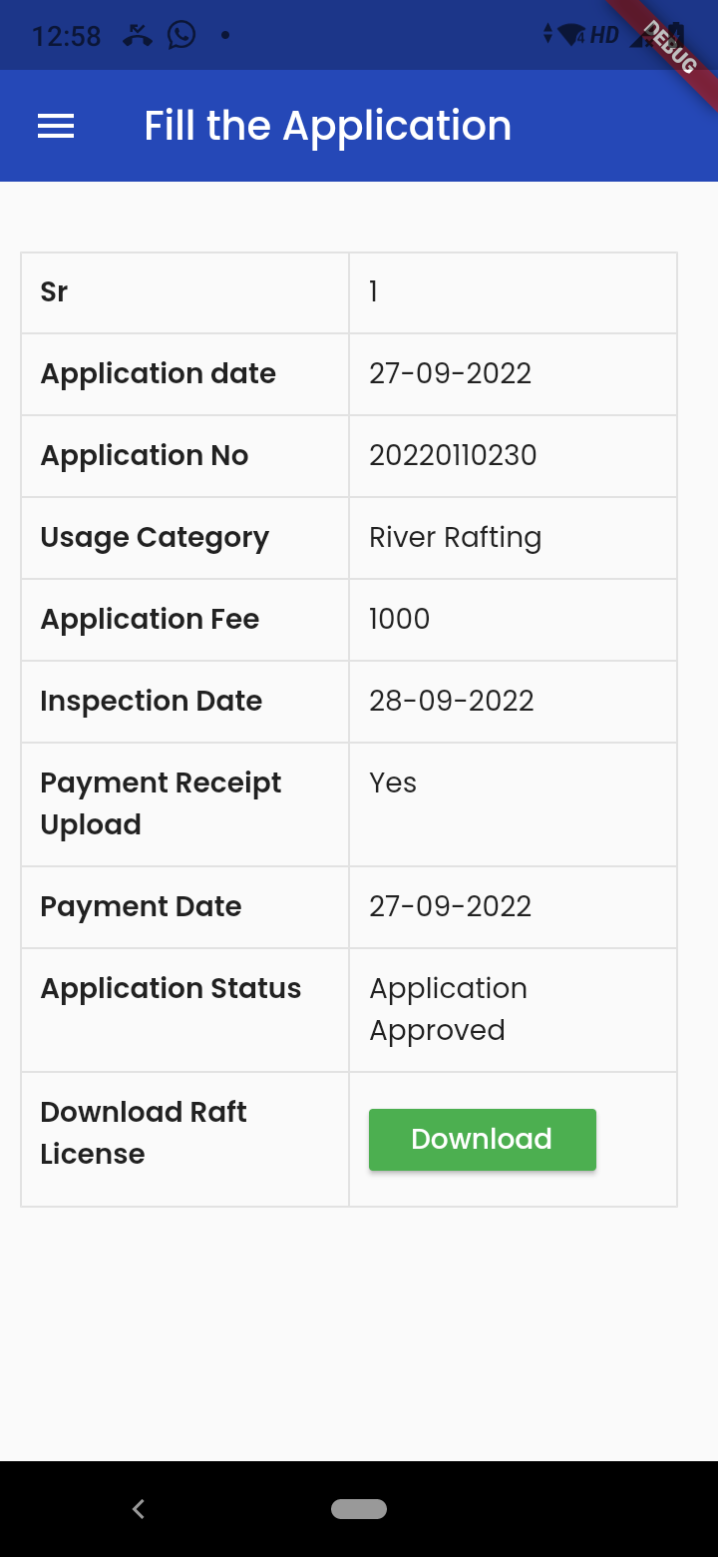718x1557 pixels.
Task: Tap the WhatsApp notification icon
Action: click(181, 36)
